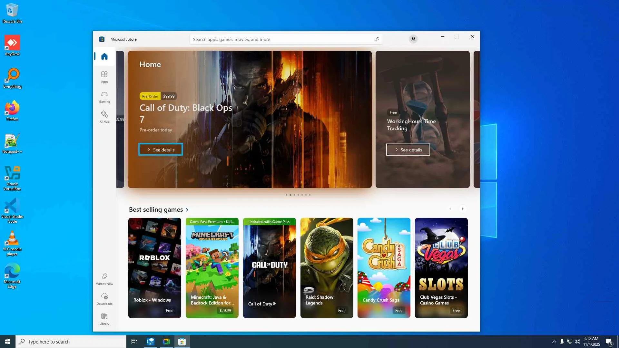Open the Candy Crush Saga tile
Screen dimensions: 619x348
tap(384, 268)
